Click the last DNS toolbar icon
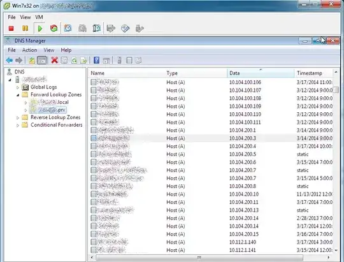The width and height of the screenshot is (344, 262). coord(139,61)
